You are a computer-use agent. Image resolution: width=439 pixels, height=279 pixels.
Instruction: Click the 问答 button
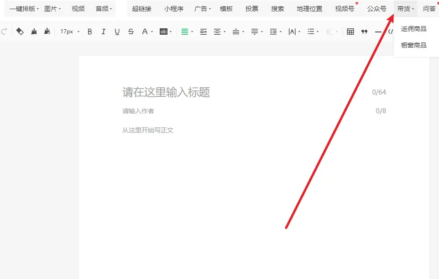(429, 9)
